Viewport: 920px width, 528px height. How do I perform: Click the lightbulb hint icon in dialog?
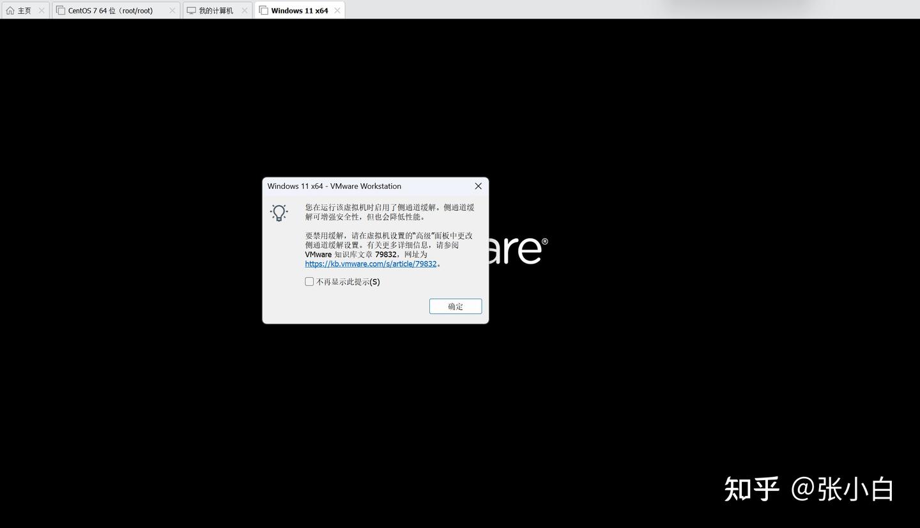point(279,213)
